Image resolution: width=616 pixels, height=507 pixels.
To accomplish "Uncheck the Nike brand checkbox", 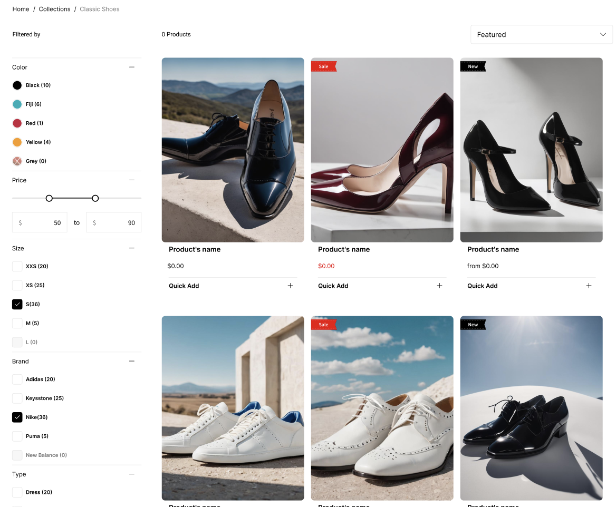I will [x=17, y=417].
